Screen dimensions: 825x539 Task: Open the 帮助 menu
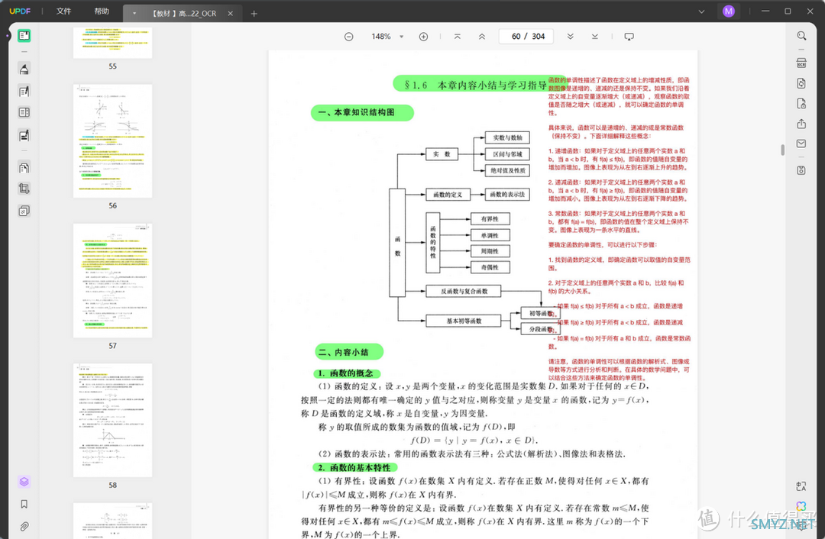(102, 11)
